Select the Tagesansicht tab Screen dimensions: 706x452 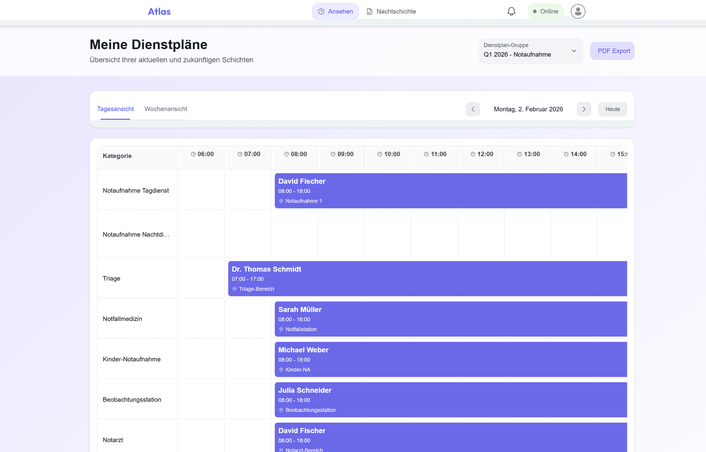(x=115, y=109)
